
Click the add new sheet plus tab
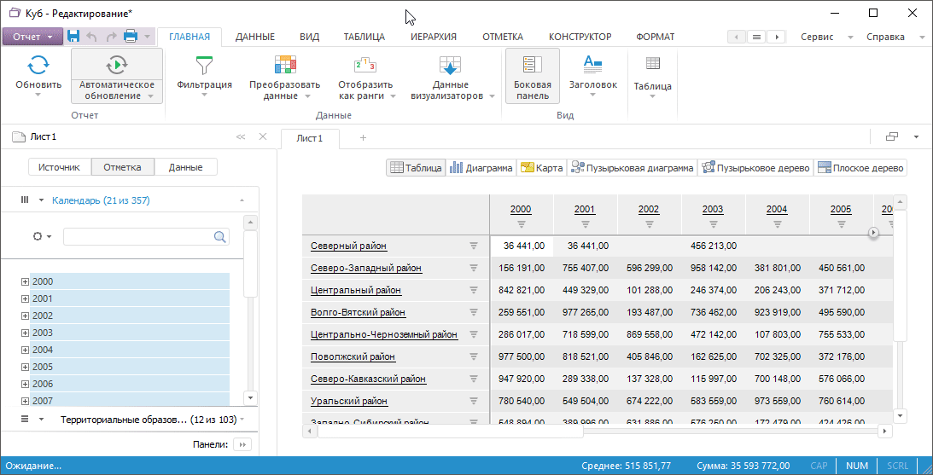pyautogui.click(x=363, y=137)
